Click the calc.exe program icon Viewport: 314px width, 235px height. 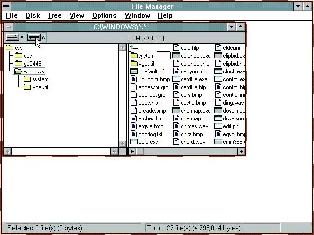(x=134, y=142)
